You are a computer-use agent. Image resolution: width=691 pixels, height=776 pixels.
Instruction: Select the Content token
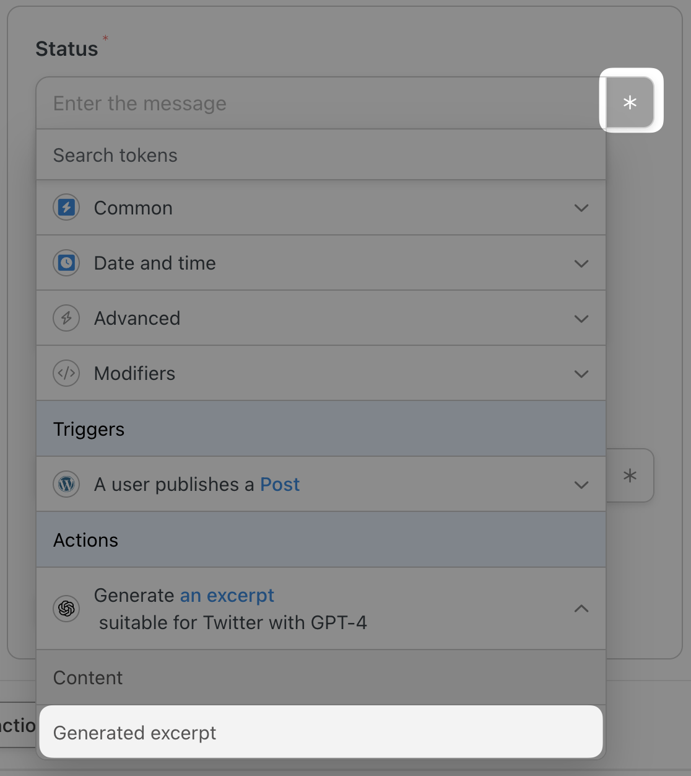[x=321, y=677]
